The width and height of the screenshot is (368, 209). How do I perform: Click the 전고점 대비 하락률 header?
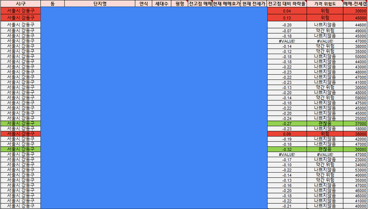pyautogui.click(x=287, y=3)
